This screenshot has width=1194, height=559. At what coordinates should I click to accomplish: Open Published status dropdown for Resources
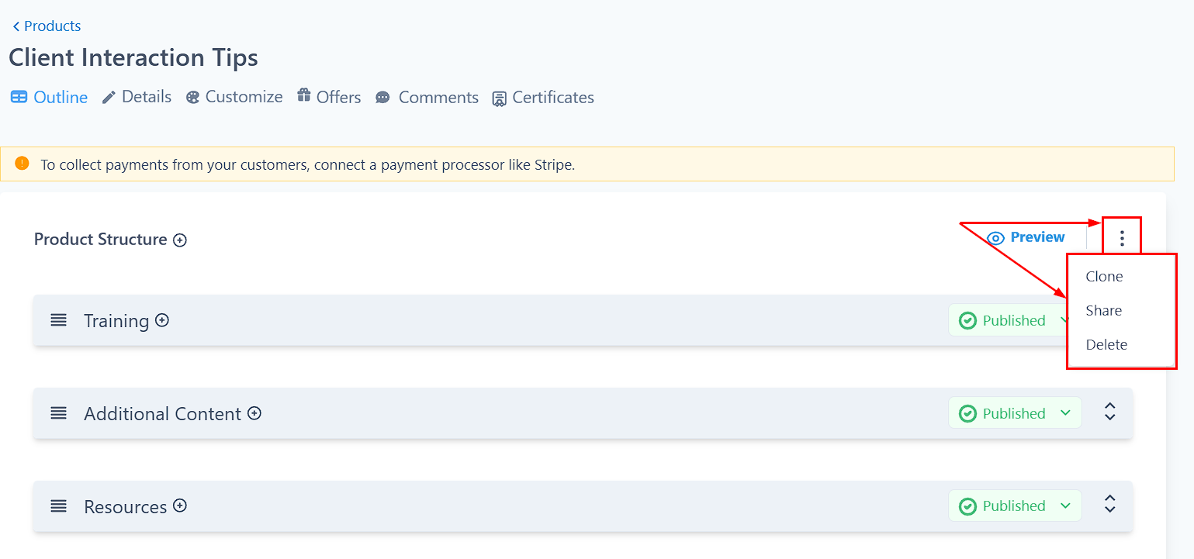1015,506
